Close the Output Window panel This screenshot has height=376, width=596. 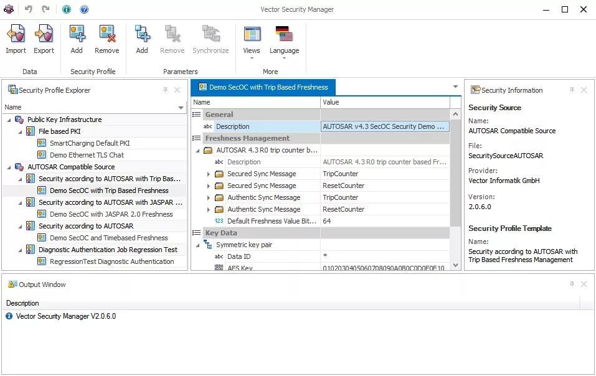(584, 284)
